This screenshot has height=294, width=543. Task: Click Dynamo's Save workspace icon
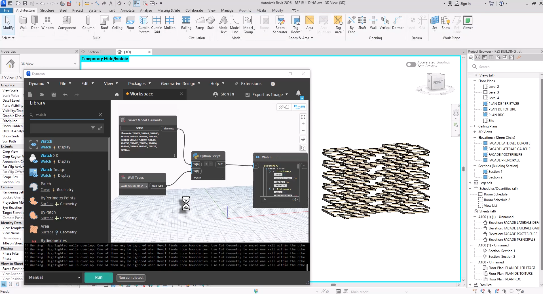[53, 95]
